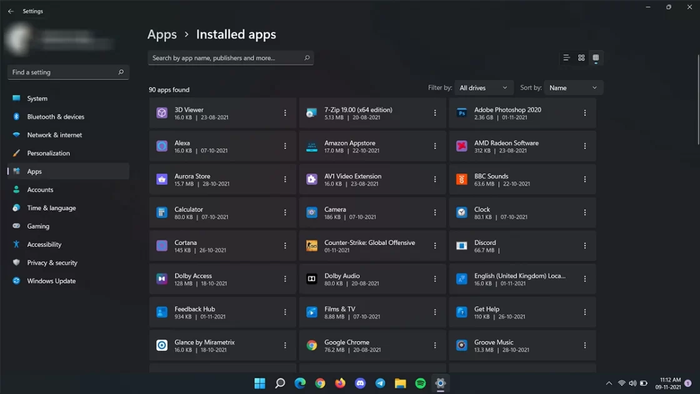Switch to medium grid view layout

point(581,58)
